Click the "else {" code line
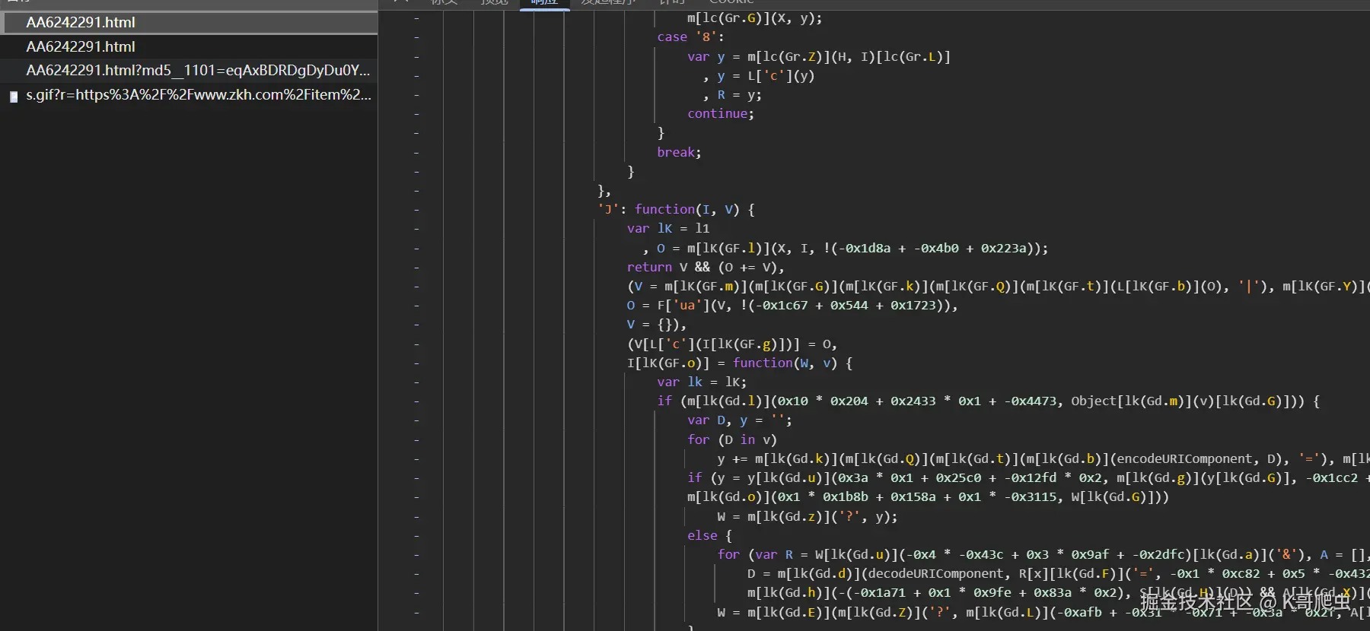This screenshot has height=631, width=1370. 709,536
